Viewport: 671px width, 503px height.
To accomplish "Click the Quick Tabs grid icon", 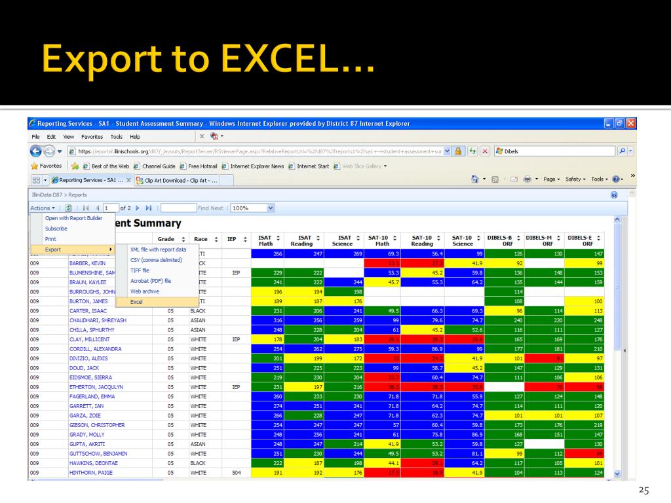I will 36,180.
